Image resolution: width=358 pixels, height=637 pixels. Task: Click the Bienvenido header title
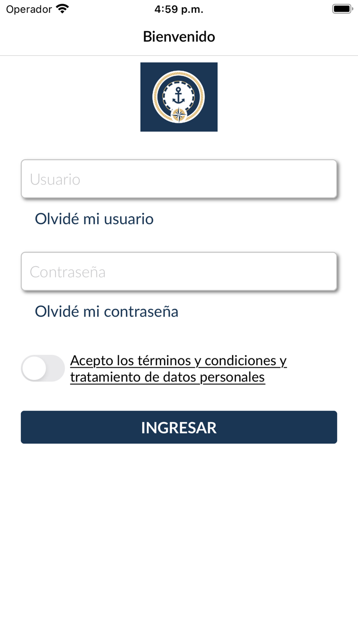pos(178,36)
